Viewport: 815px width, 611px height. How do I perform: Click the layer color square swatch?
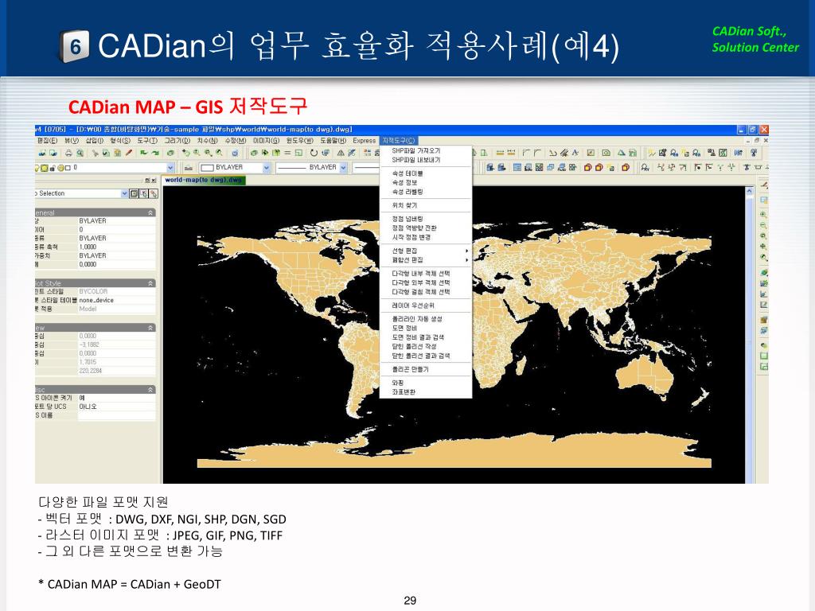point(68,168)
